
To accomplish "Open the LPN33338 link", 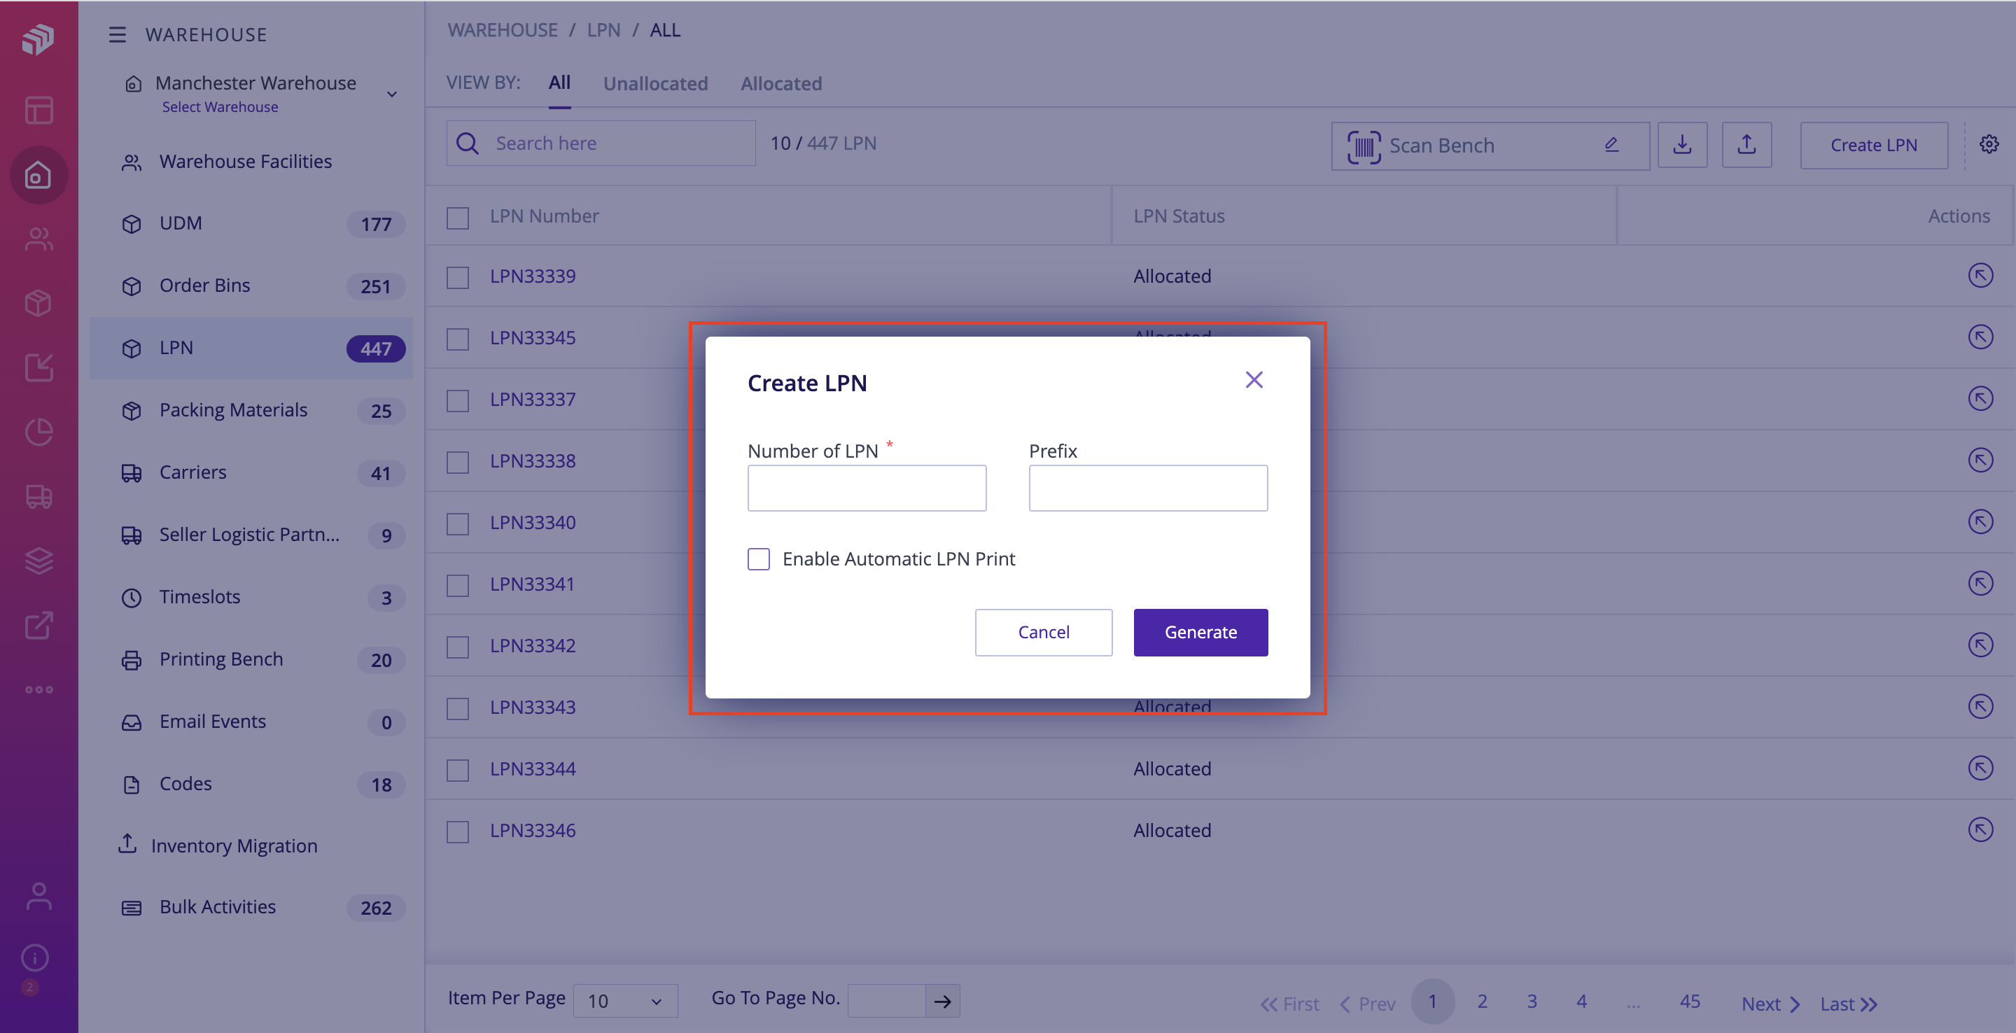I will pyautogui.click(x=532, y=461).
